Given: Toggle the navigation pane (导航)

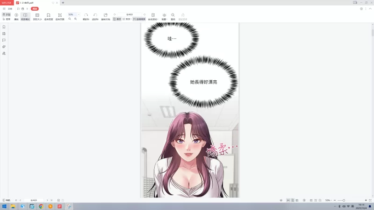Looking at the screenshot, I should tap(7, 200).
